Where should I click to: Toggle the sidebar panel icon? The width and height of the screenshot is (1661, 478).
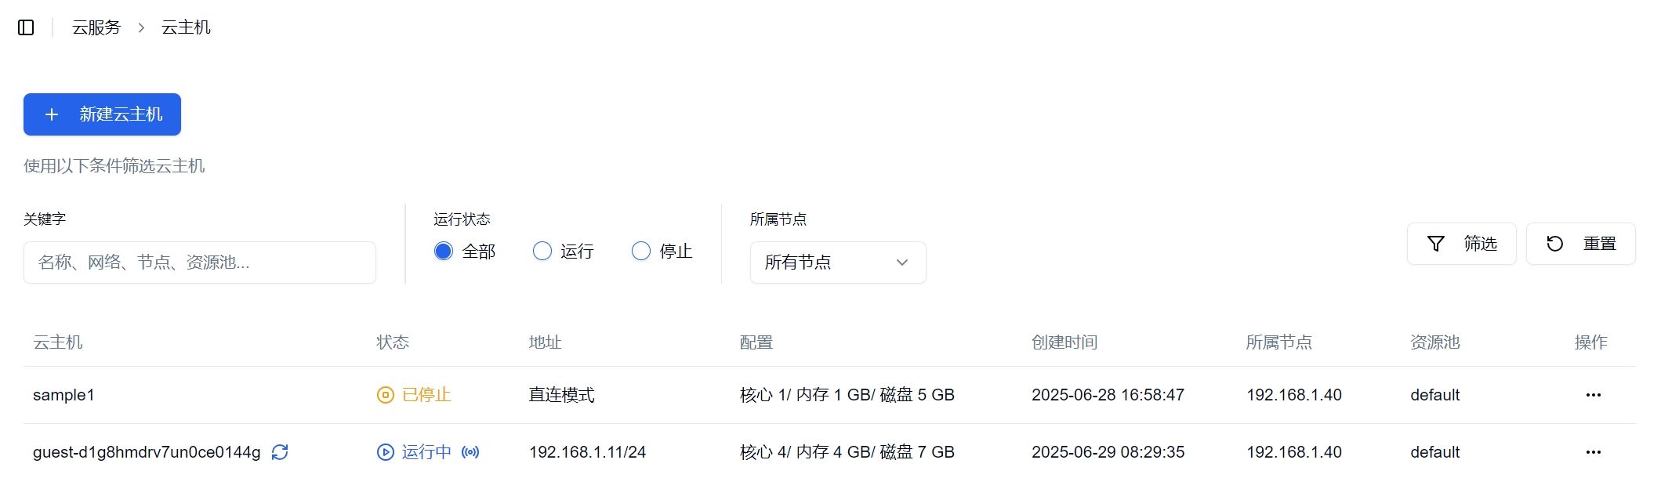26,27
